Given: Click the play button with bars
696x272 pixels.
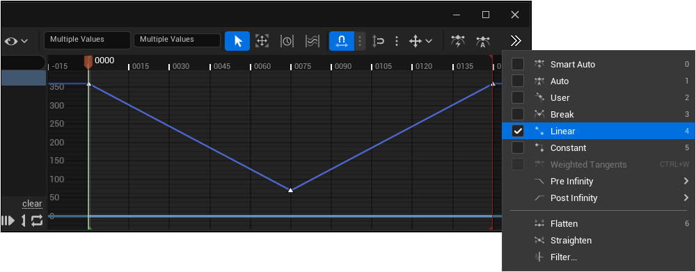Looking at the screenshot, I should [8, 220].
